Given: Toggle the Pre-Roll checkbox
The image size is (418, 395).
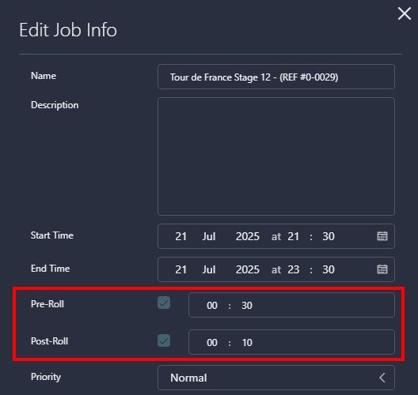Looking at the screenshot, I should click(164, 303).
